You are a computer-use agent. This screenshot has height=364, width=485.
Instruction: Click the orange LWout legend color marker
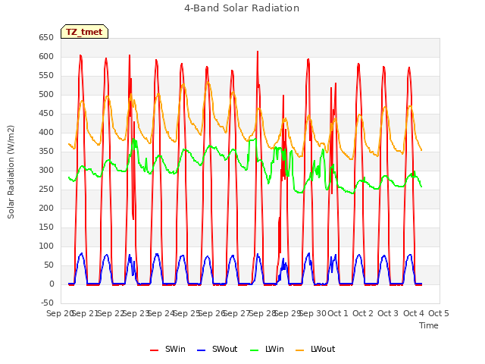(x=300, y=350)
